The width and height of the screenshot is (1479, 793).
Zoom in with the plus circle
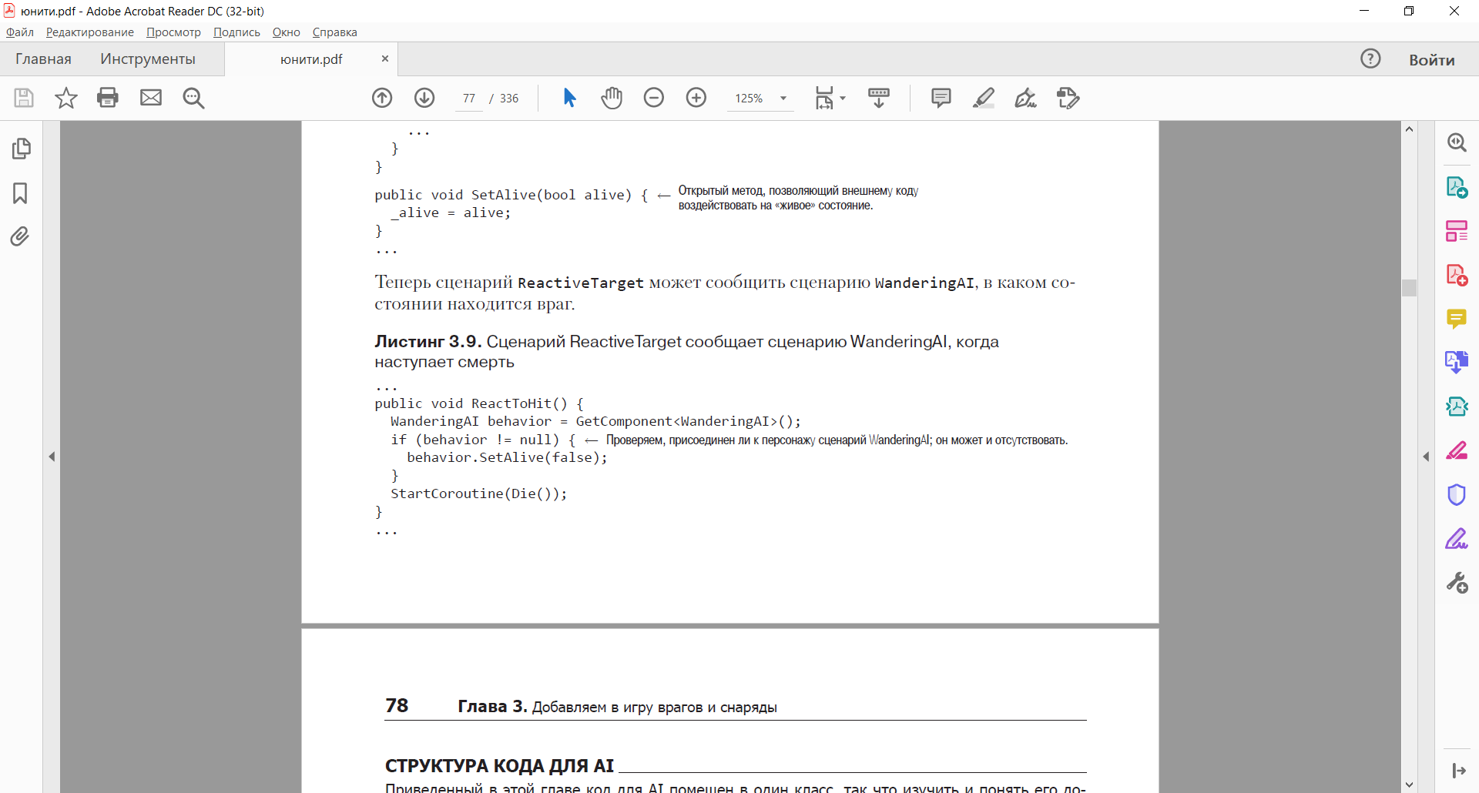click(696, 98)
